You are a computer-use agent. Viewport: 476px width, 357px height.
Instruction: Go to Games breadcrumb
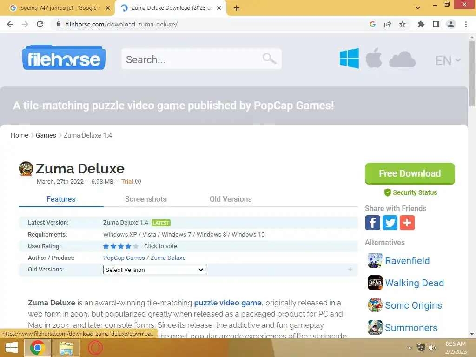pyautogui.click(x=46, y=135)
